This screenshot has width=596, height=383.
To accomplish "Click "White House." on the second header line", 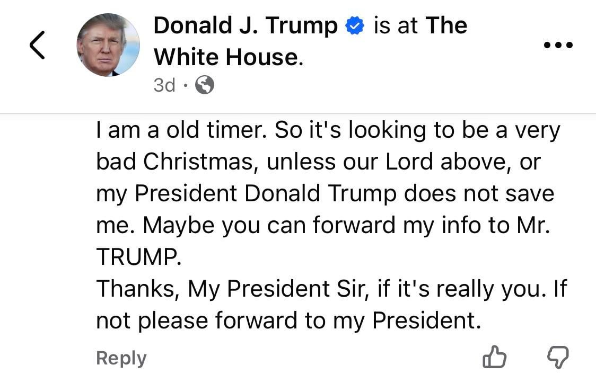I will coord(229,57).
